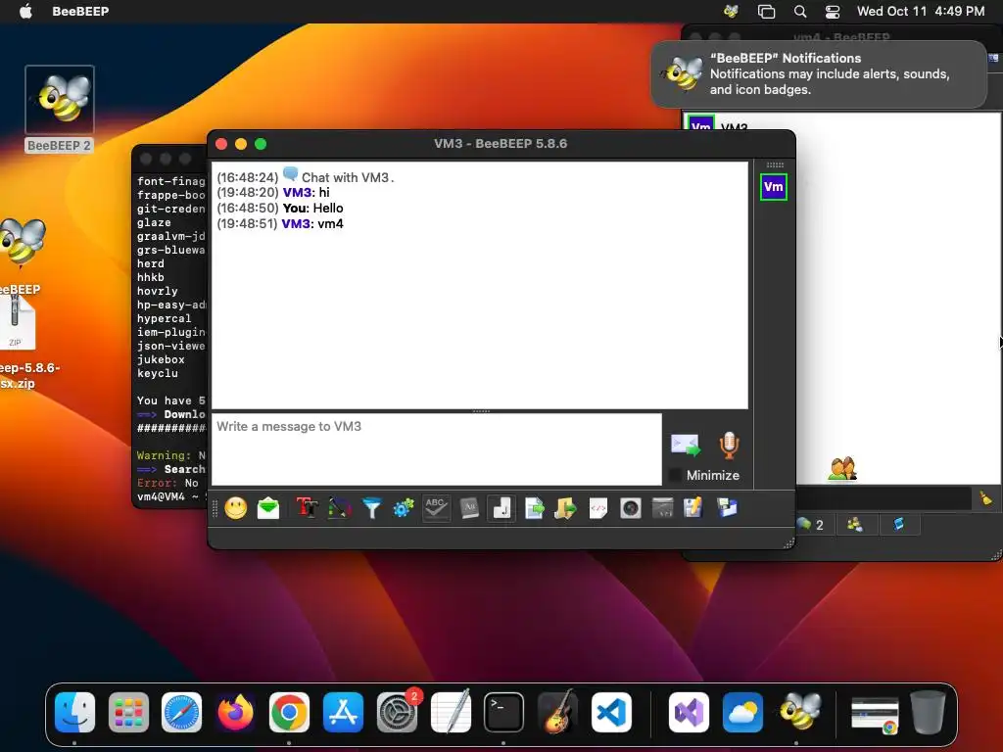This screenshot has width=1003, height=752.
Task: Open the emoticons smiley picker
Action: (x=235, y=508)
